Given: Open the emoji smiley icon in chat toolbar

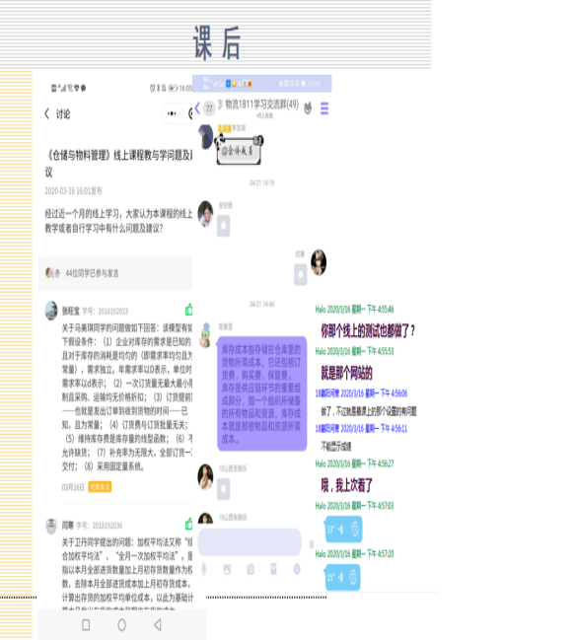Looking at the screenshot, I should tap(297, 569).
